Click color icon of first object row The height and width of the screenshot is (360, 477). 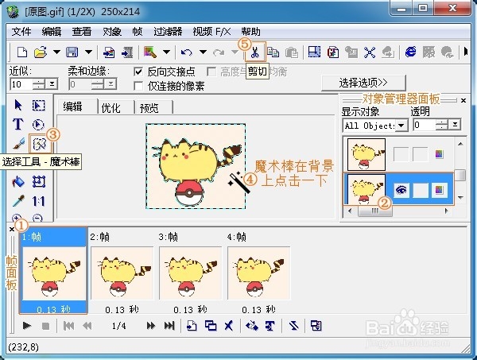tap(440, 154)
